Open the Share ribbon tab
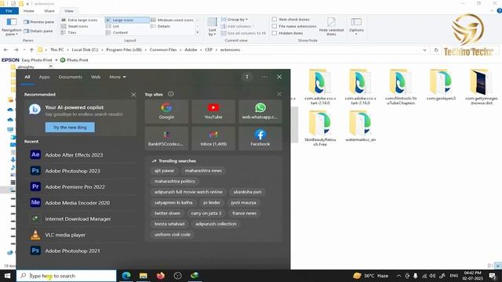502x282 pixels. [49, 11]
